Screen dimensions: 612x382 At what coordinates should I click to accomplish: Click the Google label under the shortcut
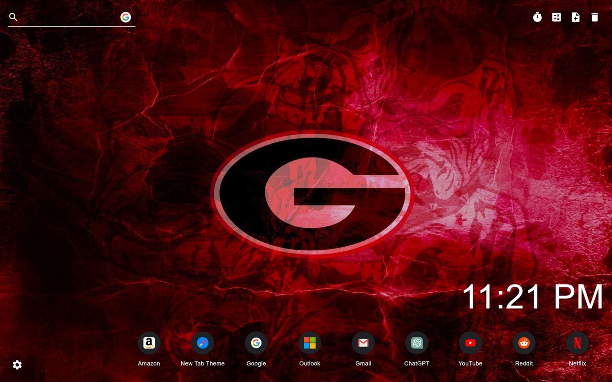(x=256, y=363)
